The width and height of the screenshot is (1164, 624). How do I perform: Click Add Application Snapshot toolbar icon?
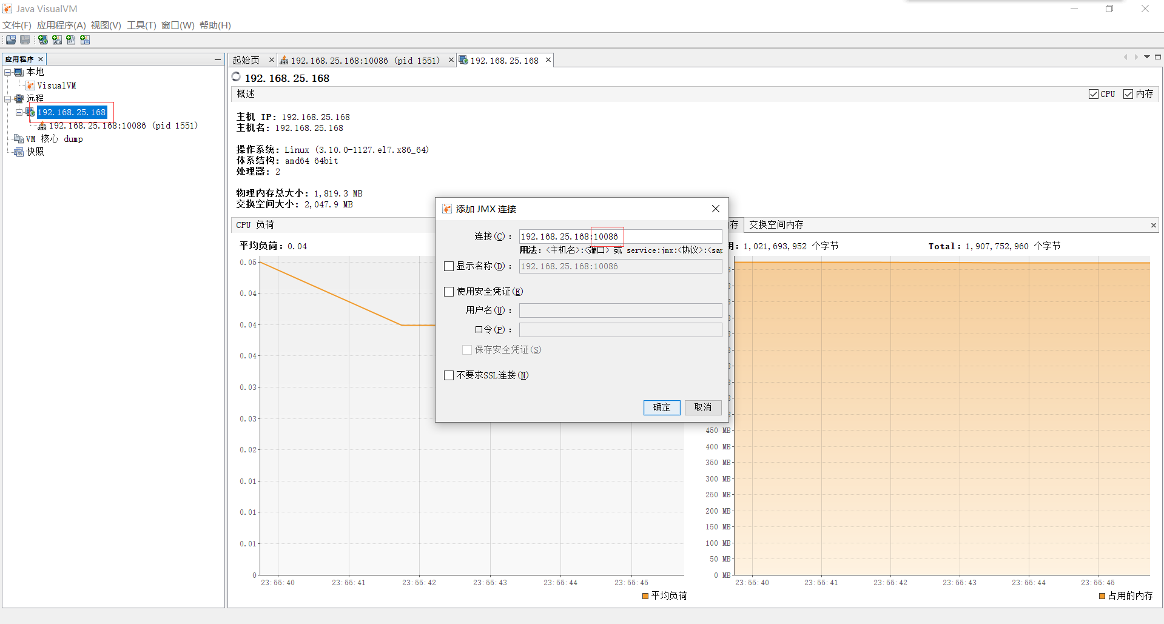coord(85,40)
